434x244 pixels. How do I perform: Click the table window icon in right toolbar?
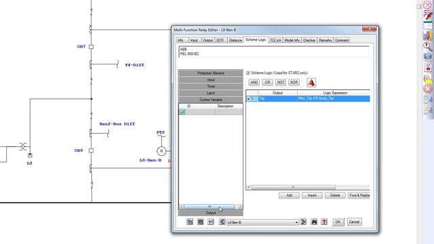[428, 25]
